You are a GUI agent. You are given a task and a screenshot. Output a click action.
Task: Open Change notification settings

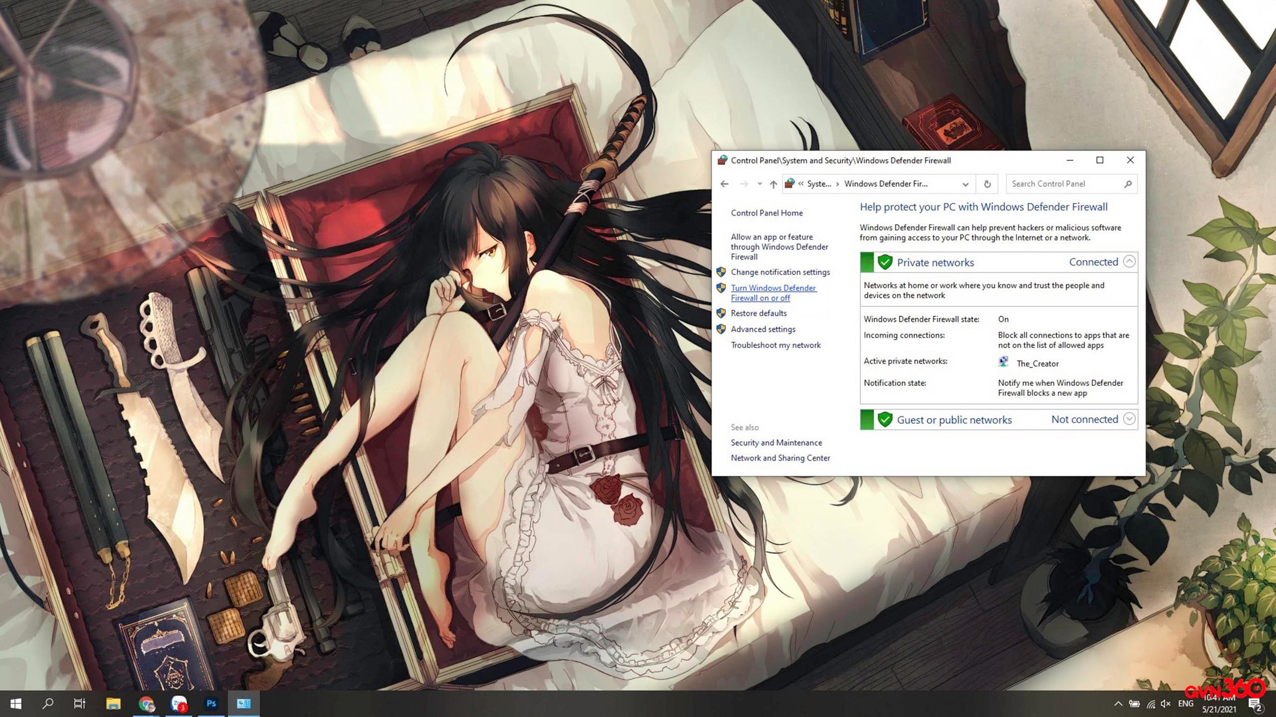780,272
